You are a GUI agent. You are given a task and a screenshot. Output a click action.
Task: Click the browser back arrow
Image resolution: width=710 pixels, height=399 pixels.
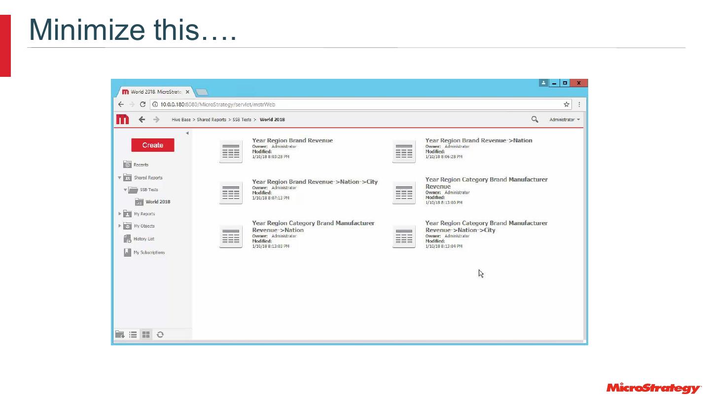pos(121,104)
